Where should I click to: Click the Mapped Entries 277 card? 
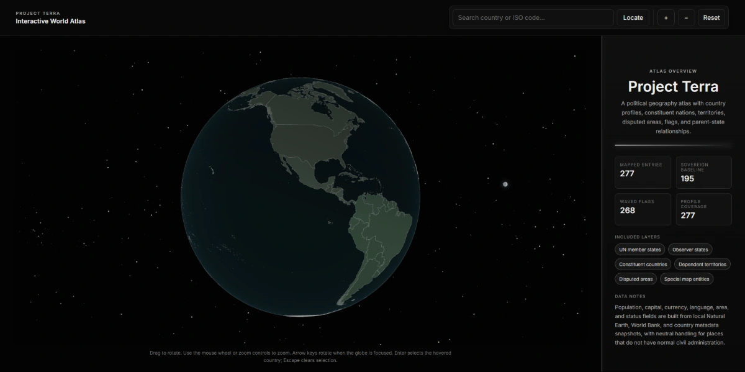click(643, 173)
